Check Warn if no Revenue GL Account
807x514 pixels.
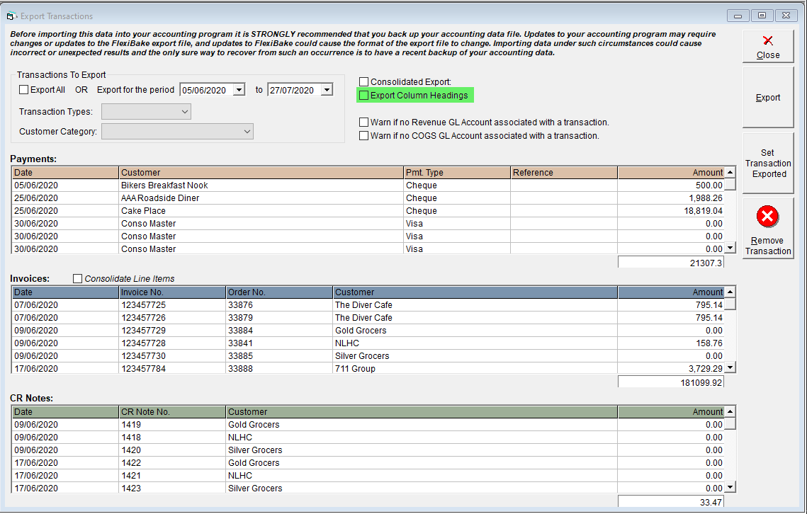364,122
